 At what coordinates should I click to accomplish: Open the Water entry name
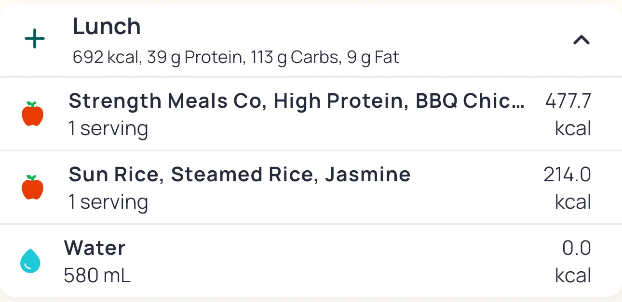pyautogui.click(x=95, y=248)
